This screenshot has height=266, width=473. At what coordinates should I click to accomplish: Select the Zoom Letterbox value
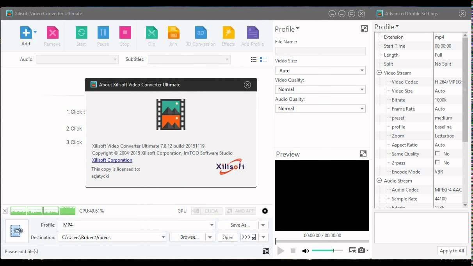[448, 136]
